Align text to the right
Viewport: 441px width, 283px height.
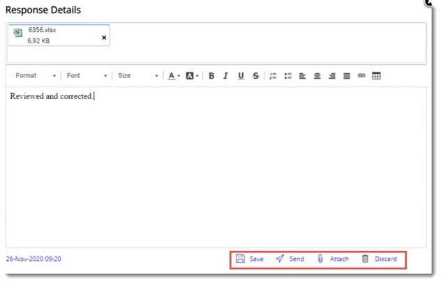[332, 76]
